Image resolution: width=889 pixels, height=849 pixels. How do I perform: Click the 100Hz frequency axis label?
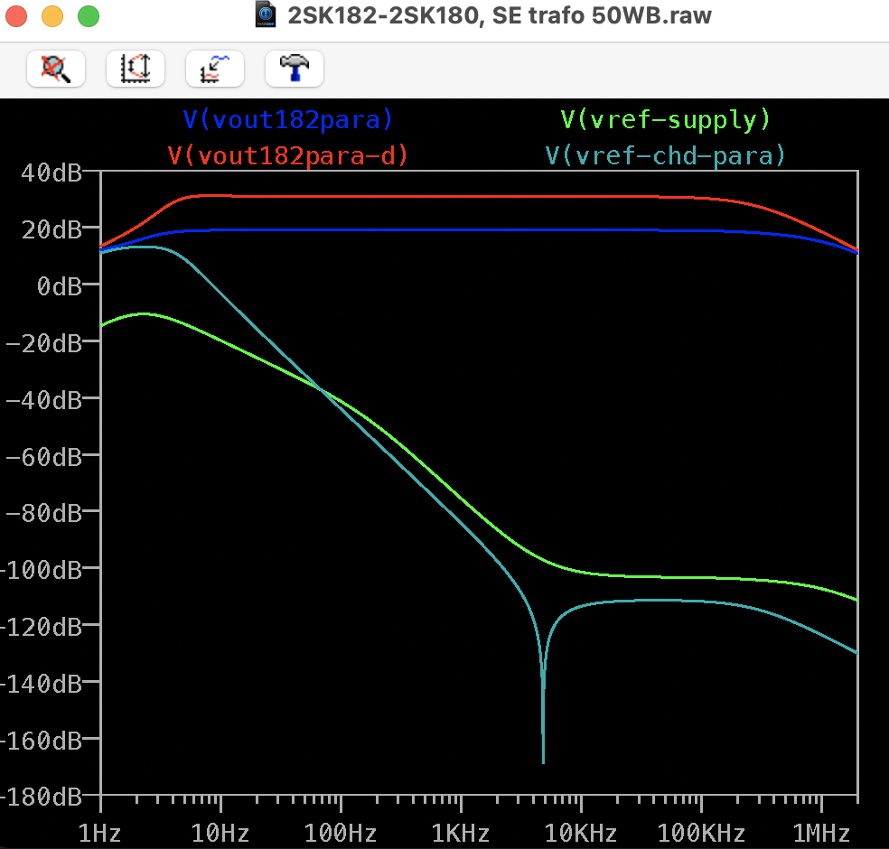click(x=341, y=833)
